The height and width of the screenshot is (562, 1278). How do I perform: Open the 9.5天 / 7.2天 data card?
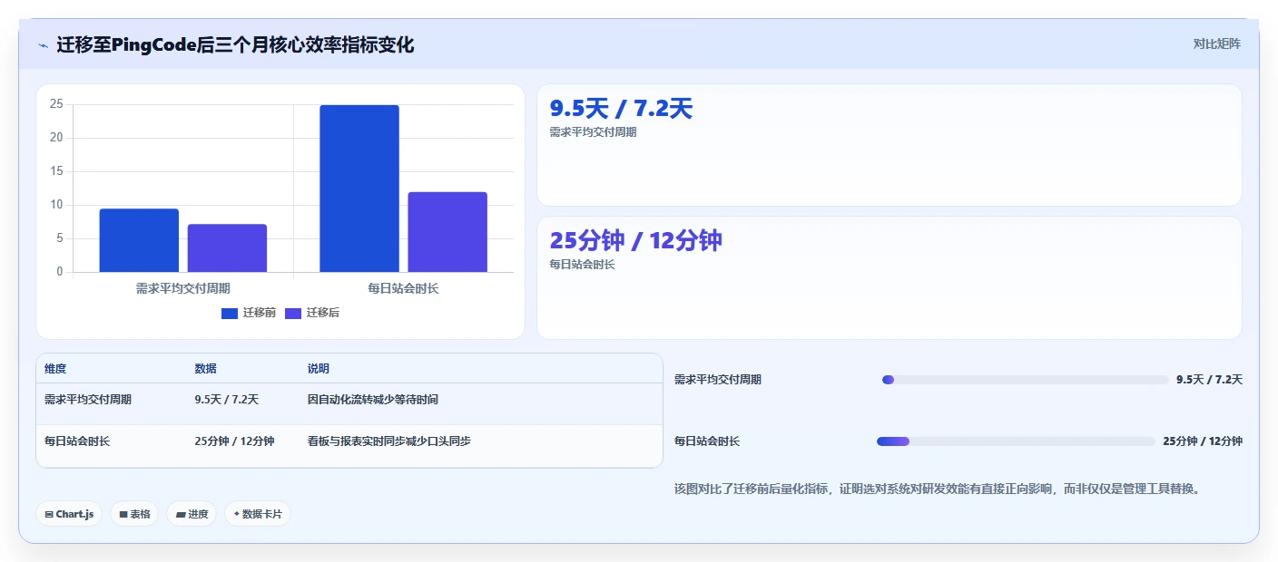[x=890, y=145]
